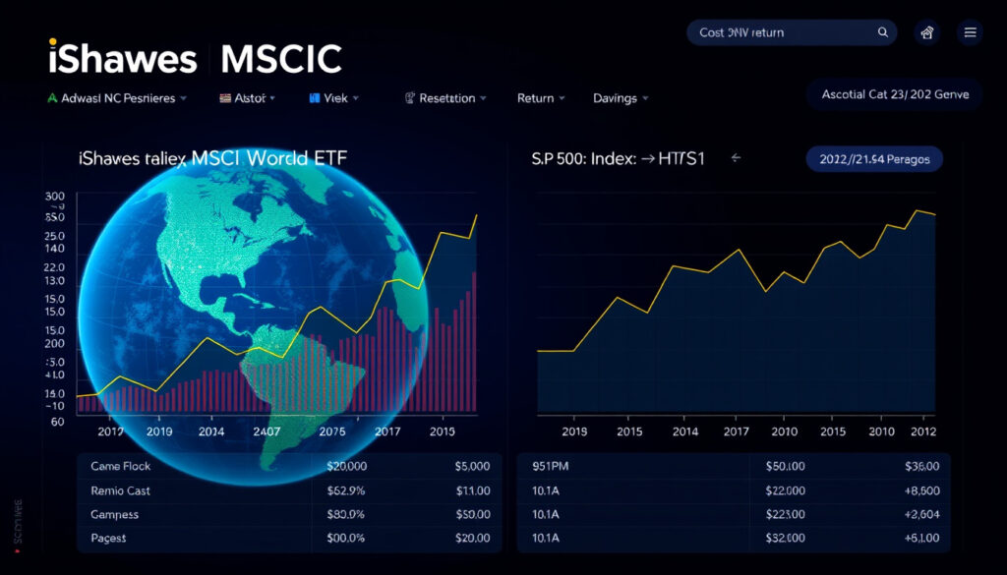Screen dimensions: 1007x575
Task: Click the Ascotial Cat 23/202 Genve button
Action: 895,94
